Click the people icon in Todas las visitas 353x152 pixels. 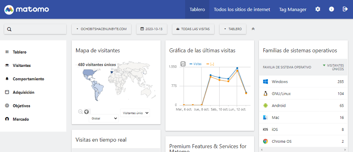coord(178,29)
